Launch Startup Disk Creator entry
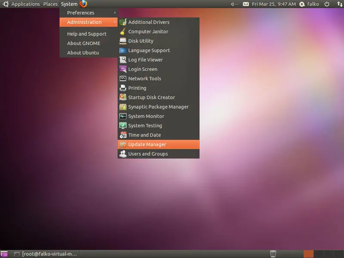The image size is (344, 258). [x=159, y=97]
